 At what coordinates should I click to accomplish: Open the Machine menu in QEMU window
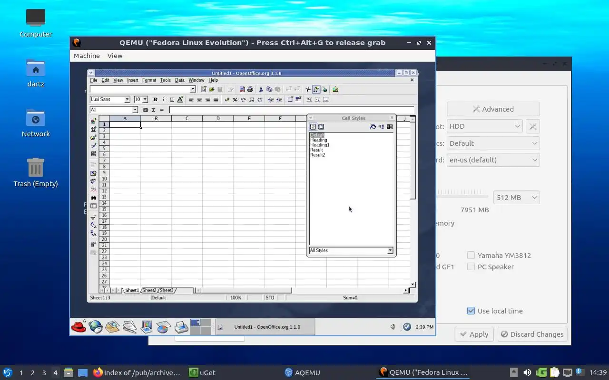pos(87,56)
